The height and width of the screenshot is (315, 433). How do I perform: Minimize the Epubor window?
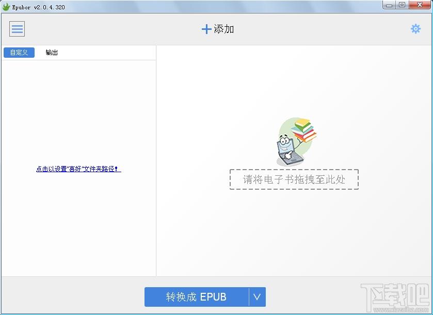click(x=389, y=5)
